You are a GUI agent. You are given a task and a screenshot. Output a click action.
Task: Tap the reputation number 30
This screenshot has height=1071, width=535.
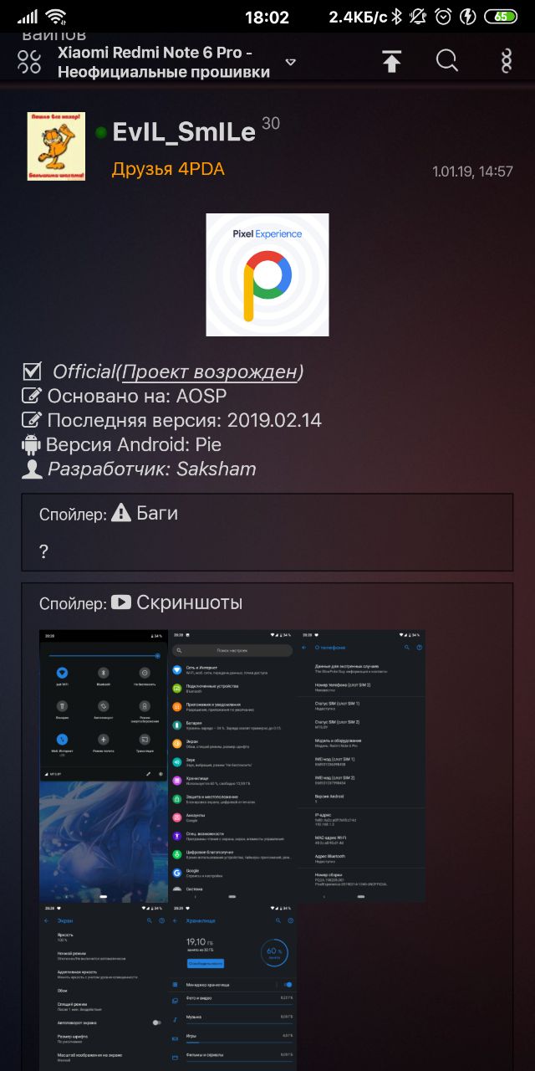coord(271,124)
